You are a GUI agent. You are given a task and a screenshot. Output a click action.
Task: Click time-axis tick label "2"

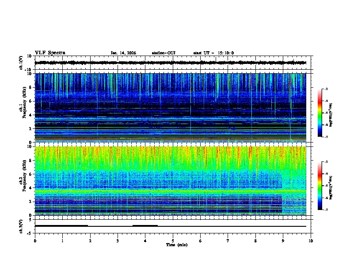(x=90, y=241)
